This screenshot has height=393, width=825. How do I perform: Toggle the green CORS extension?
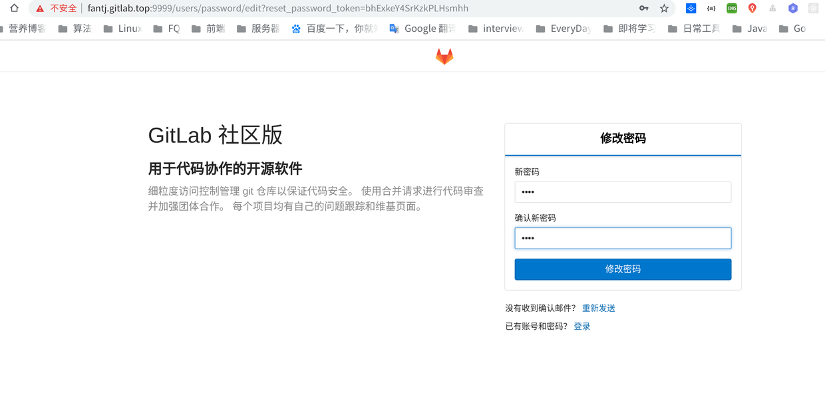tap(732, 9)
